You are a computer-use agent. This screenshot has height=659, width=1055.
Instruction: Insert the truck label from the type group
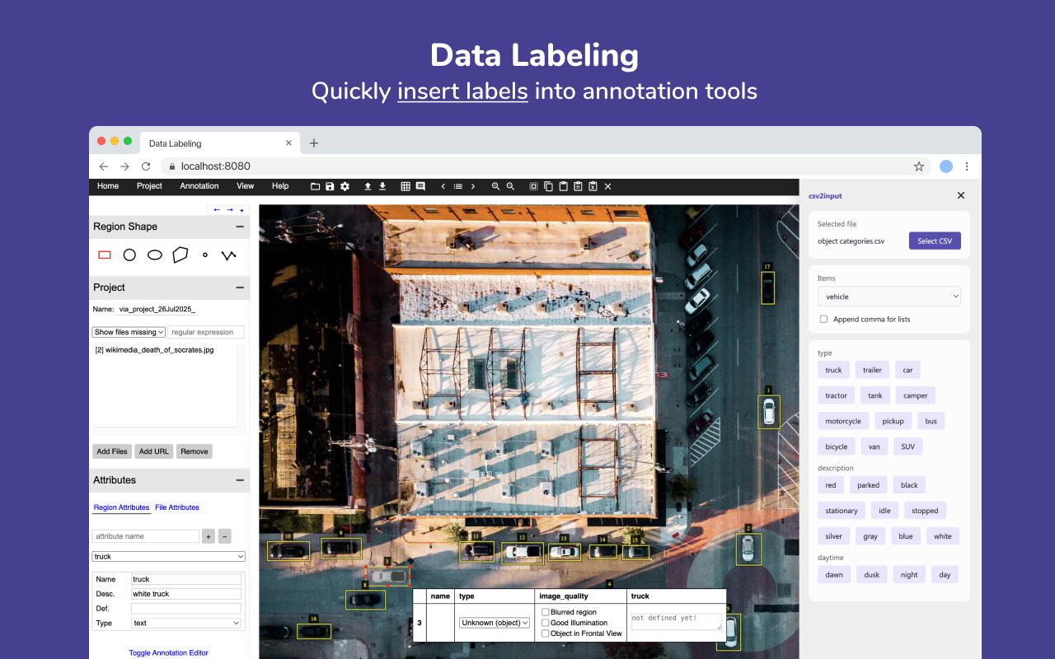[x=832, y=369]
